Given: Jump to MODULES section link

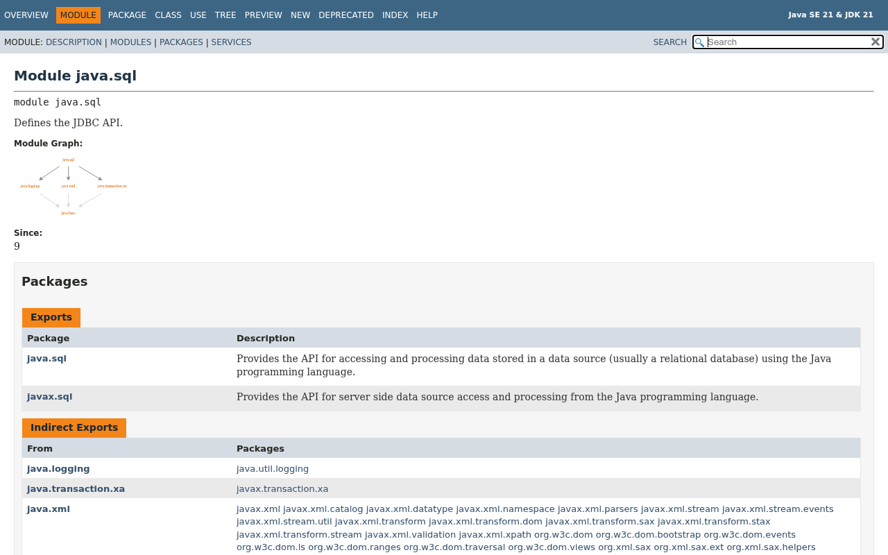Looking at the screenshot, I should 130,42.
